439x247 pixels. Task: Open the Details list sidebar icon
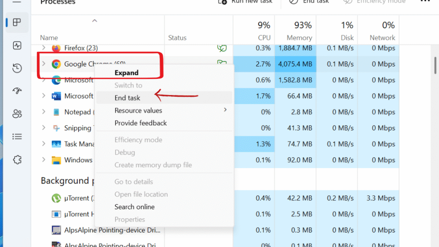[x=17, y=137]
